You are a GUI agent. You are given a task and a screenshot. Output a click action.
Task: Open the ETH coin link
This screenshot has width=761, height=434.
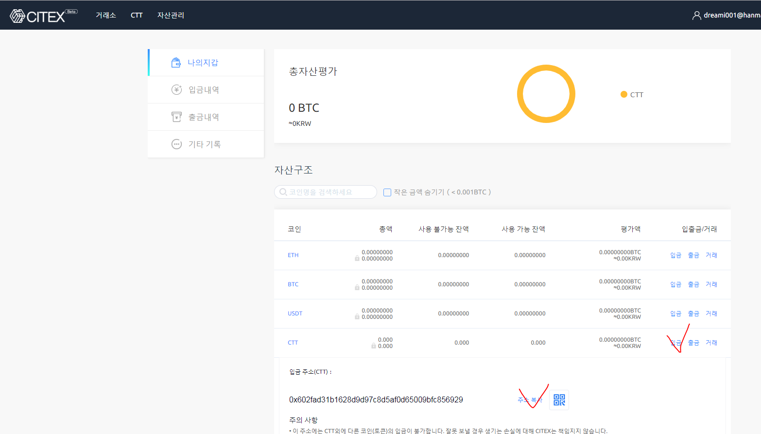pos(293,255)
